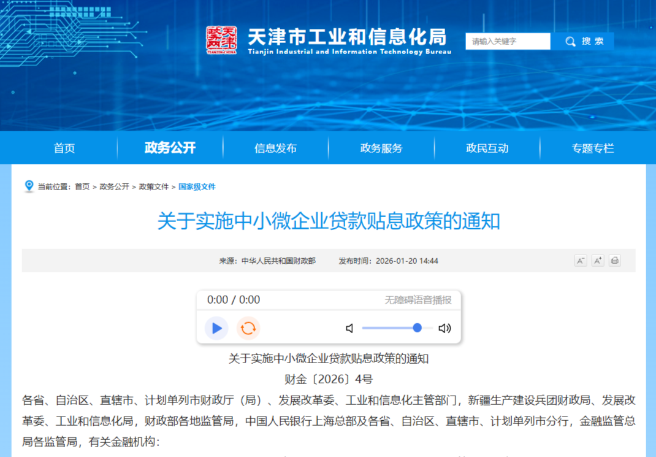The height and width of the screenshot is (457, 656).
Task: Adjust the audio volume slider
Action: pos(397,328)
